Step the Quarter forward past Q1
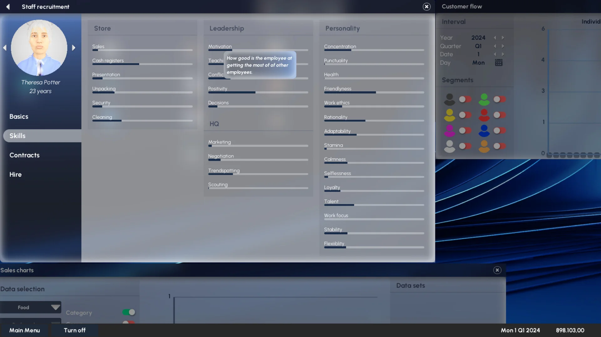The image size is (601, 337). click(x=503, y=46)
